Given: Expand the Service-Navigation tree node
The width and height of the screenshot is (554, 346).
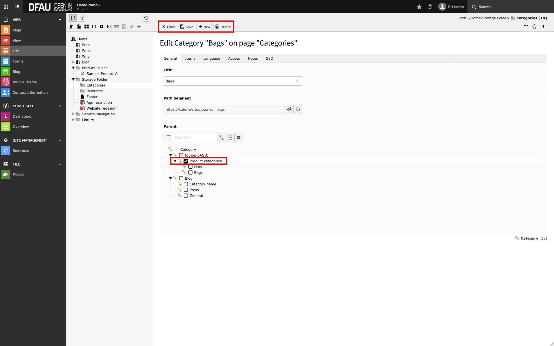Looking at the screenshot, I should click(x=73, y=114).
